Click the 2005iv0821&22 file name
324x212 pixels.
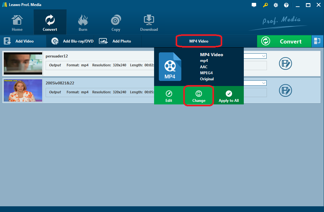pos(60,83)
